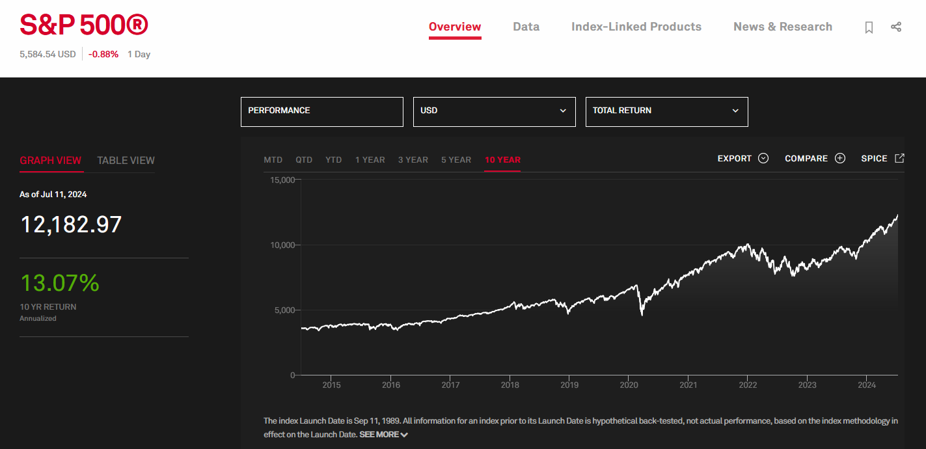Click the SPICE link text

coord(874,158)
